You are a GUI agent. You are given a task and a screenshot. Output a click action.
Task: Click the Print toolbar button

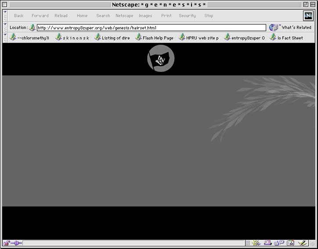[166, 16]
